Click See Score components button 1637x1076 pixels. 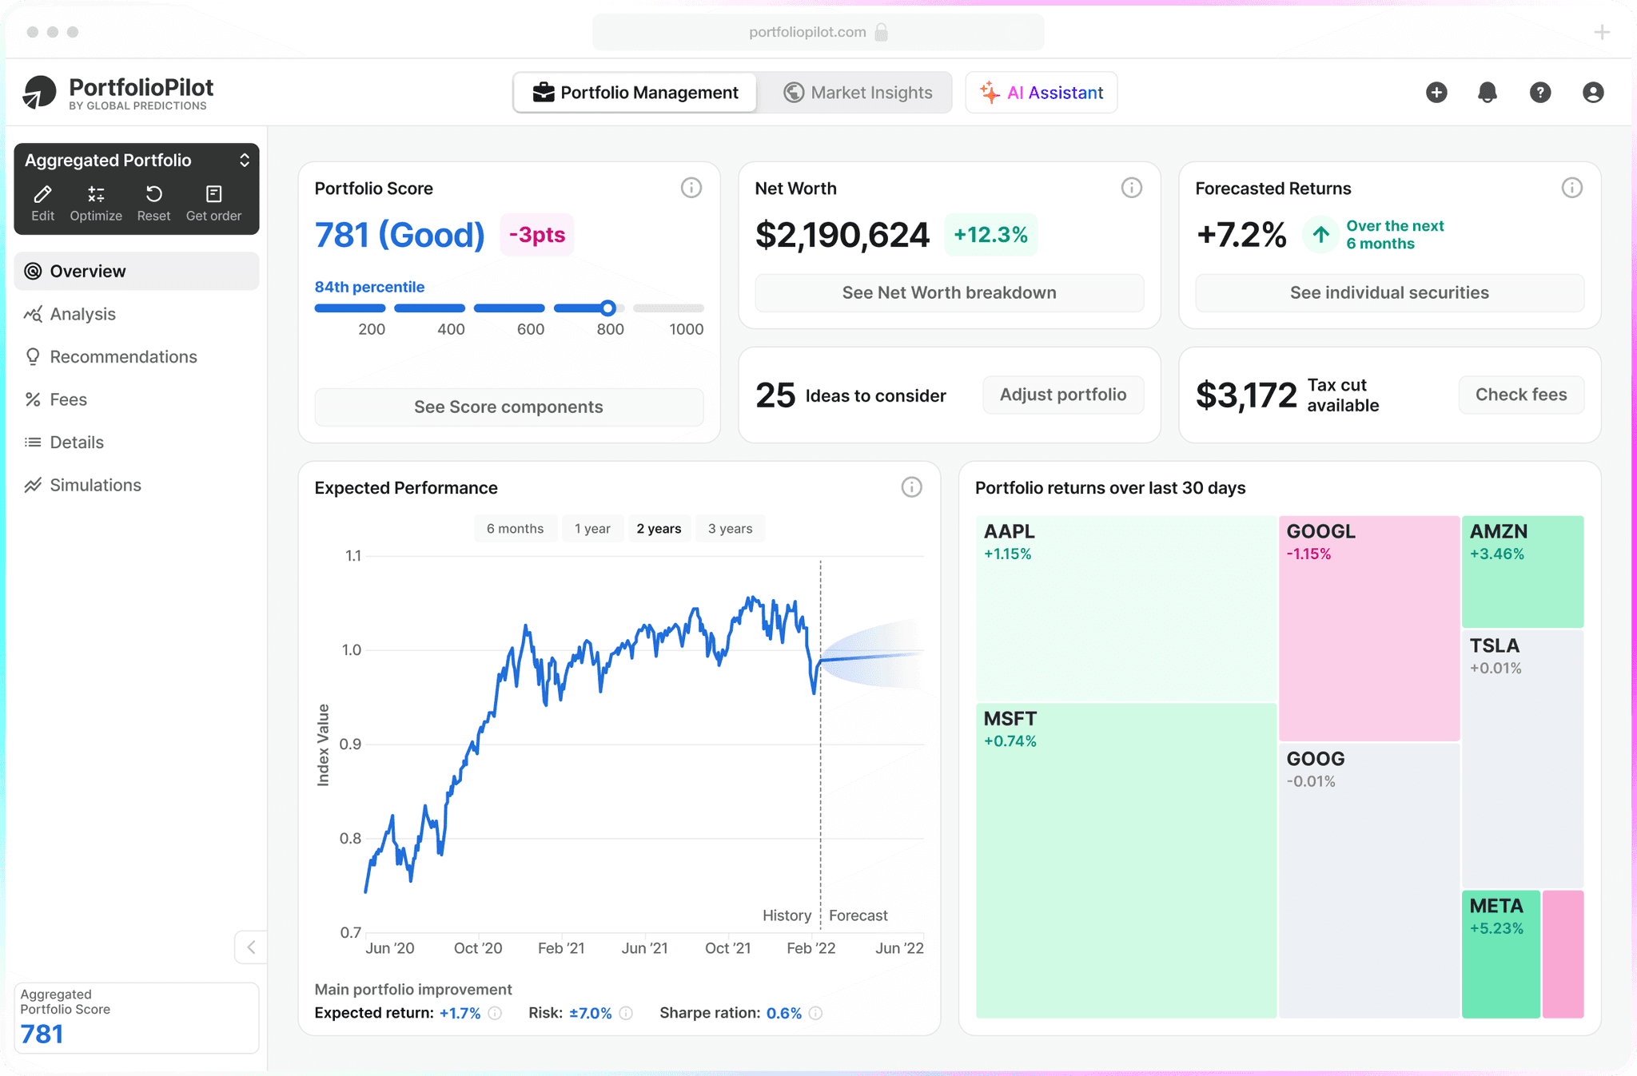point(509,407)
